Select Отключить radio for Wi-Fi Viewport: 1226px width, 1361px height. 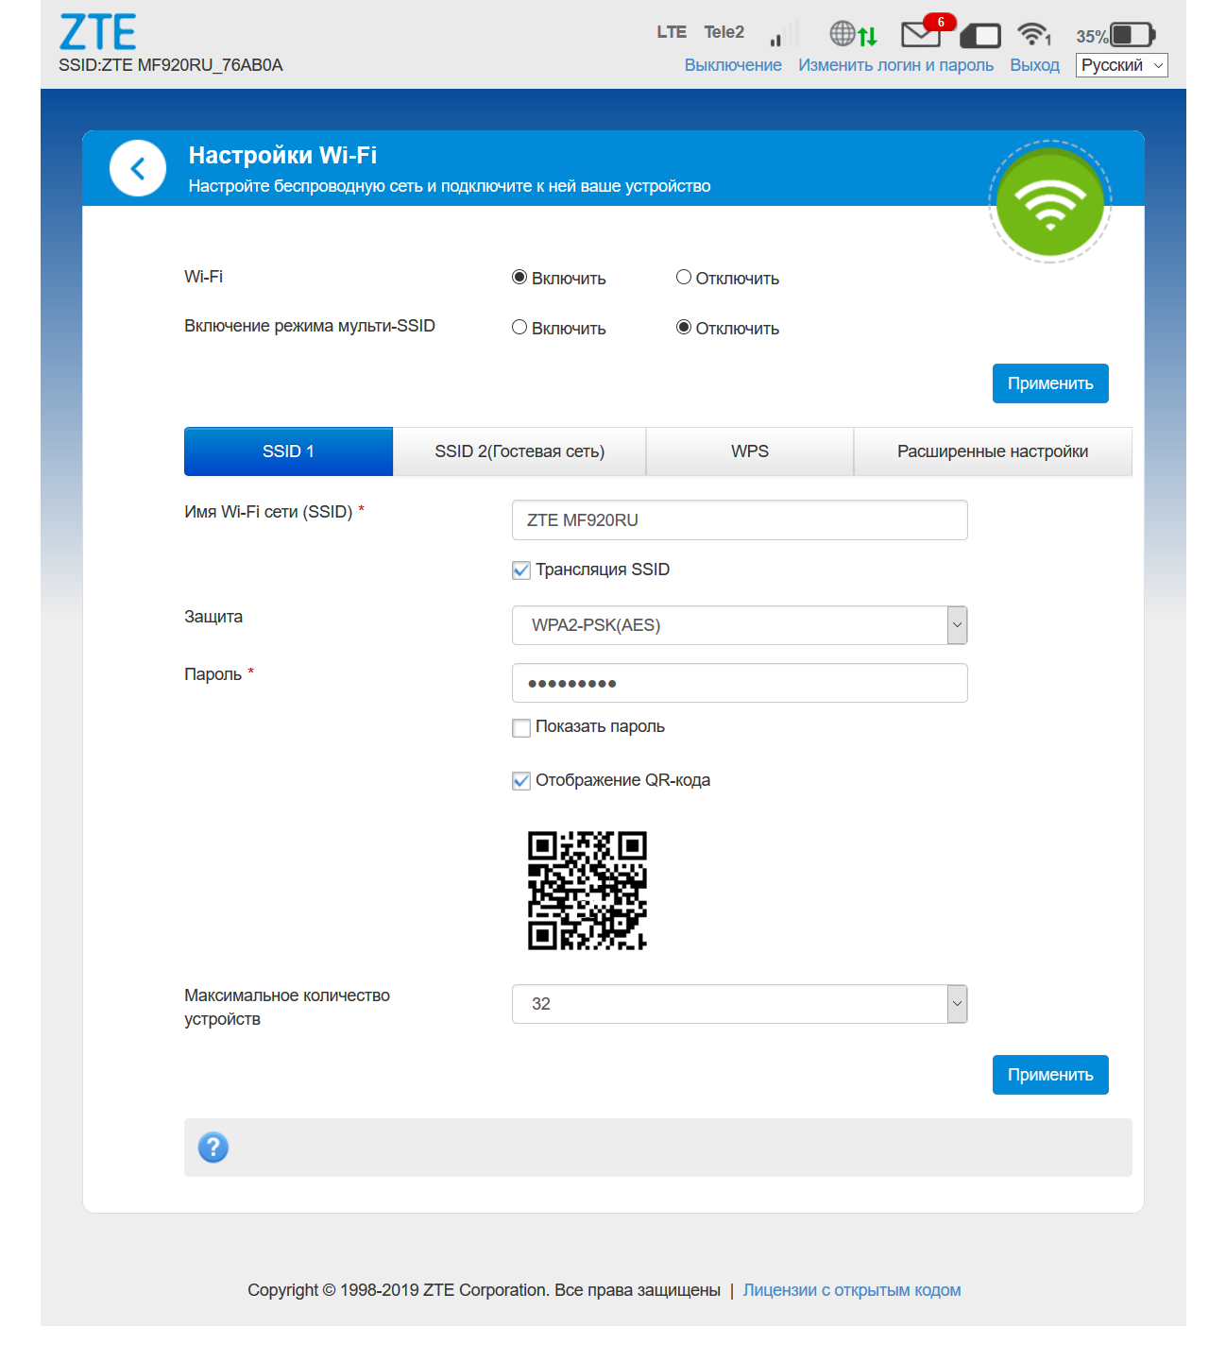coord(684,277)
